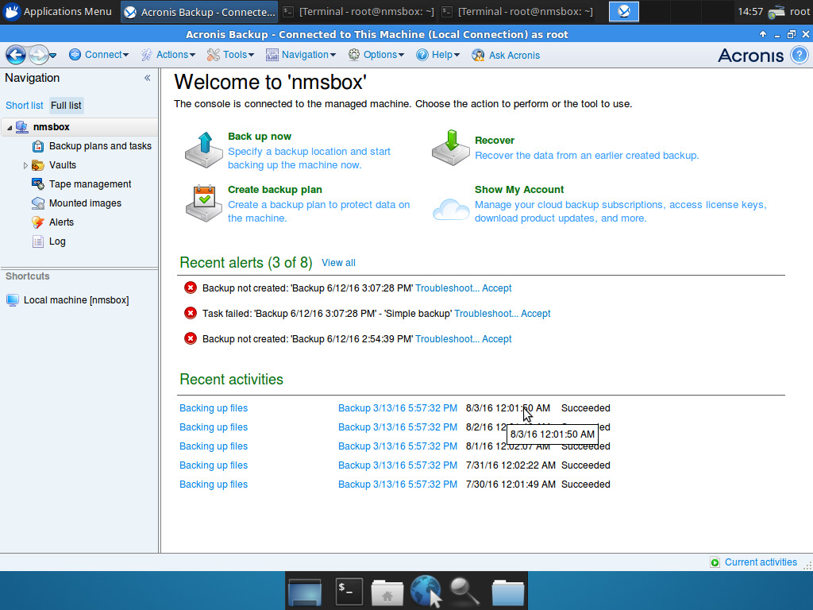Click the Acronis tray icon in the top panel
Screen dimensions: 813x610
[624, 11]
